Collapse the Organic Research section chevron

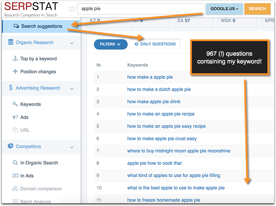[x=72, y=43]
